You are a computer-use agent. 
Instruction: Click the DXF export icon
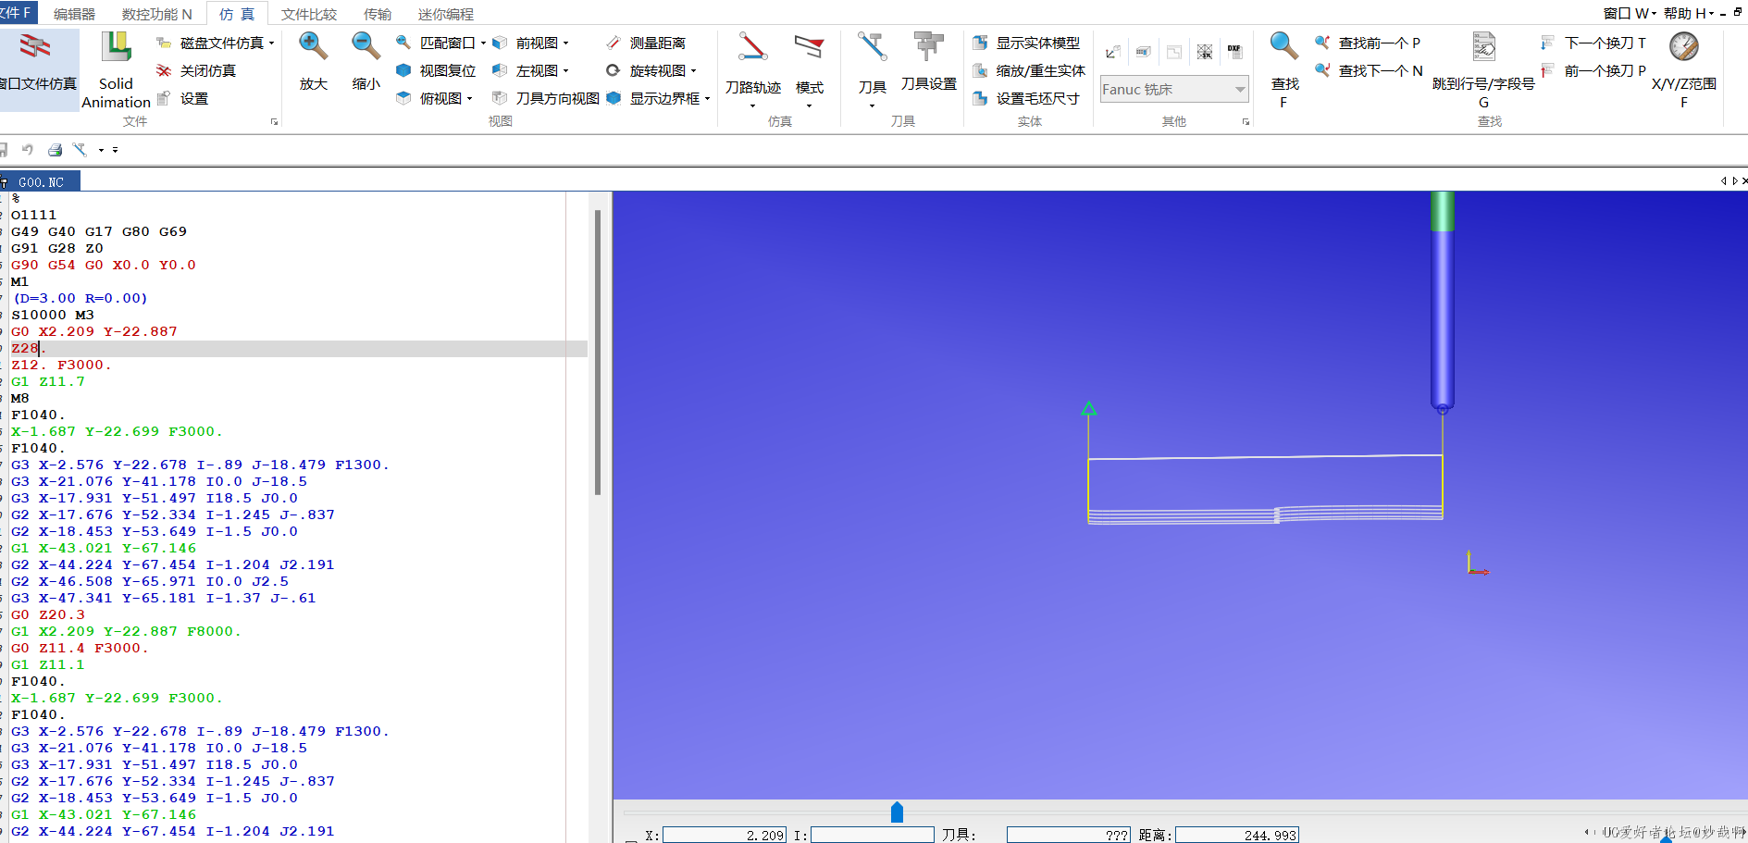pos(1234,52)
